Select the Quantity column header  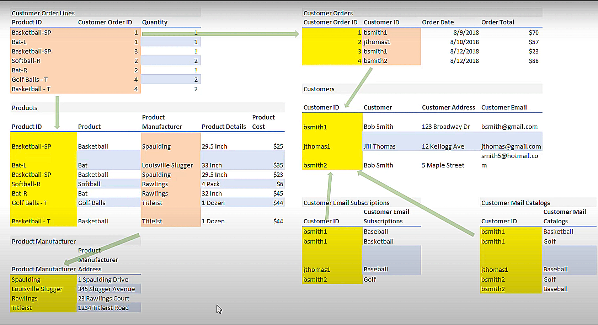coord(155,22)
